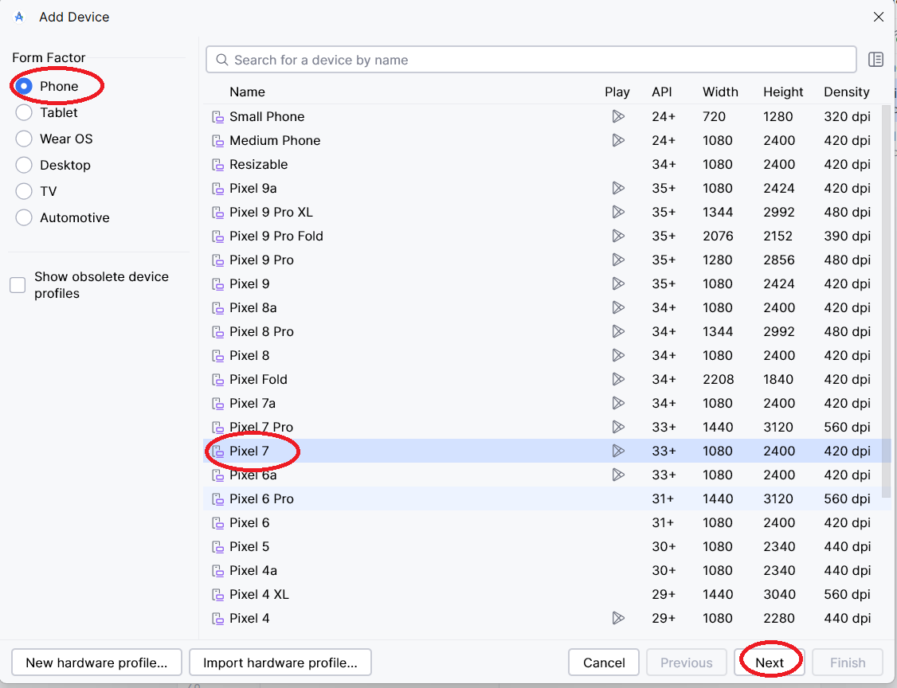
Task: Toggle the details panel icon beside search
Action: tap(875, 60)
